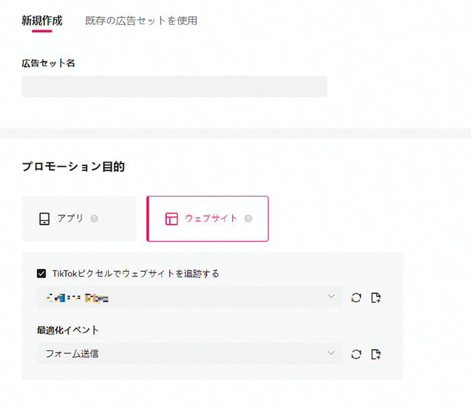The image size is (471, 407).
Task: Select アプリ as promotion objective
Action: click(x=79, y=219)
